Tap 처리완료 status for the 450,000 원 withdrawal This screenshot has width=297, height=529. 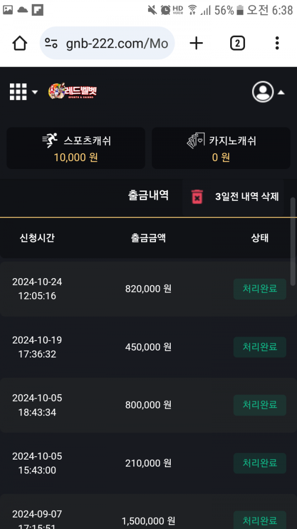[x=259, y=347]
